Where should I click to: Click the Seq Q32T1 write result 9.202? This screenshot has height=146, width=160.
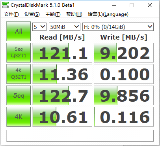[x=124, y=53]
